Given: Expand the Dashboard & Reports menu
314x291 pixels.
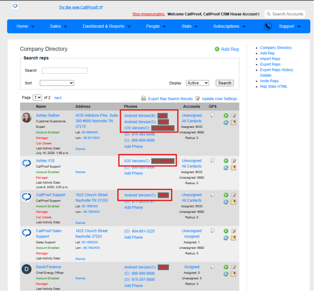Looking at the screenshot, I should (107, 26).
